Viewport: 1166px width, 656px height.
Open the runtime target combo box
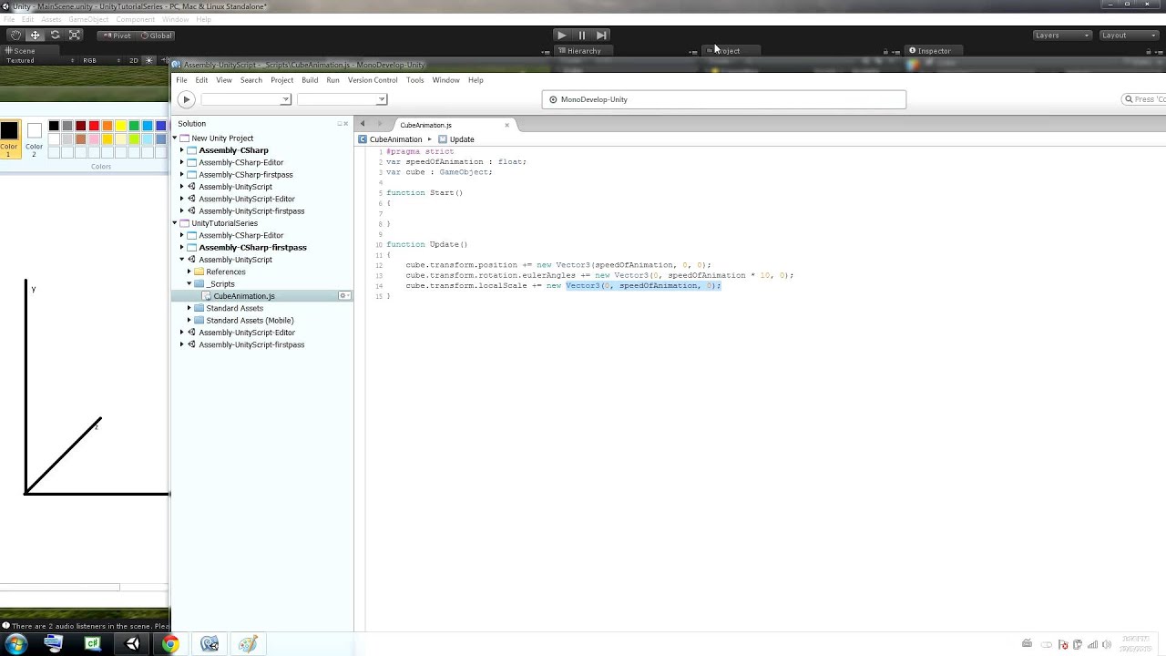coord(342,99)
